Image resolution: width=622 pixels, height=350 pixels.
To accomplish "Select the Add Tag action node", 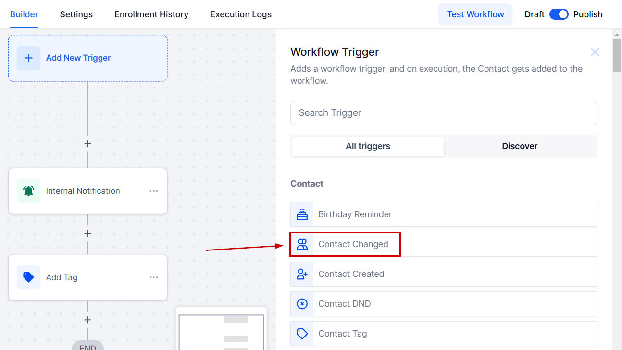I will 88,277.
